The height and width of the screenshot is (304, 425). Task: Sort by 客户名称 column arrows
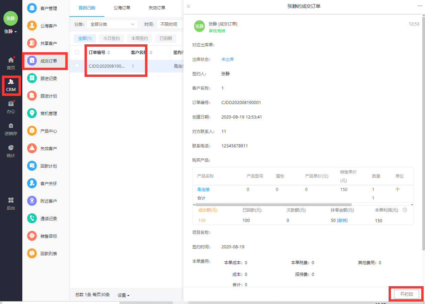151,53
